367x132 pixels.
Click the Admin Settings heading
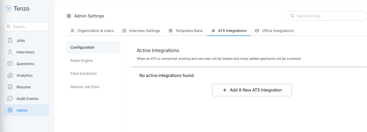coord(89,16)
